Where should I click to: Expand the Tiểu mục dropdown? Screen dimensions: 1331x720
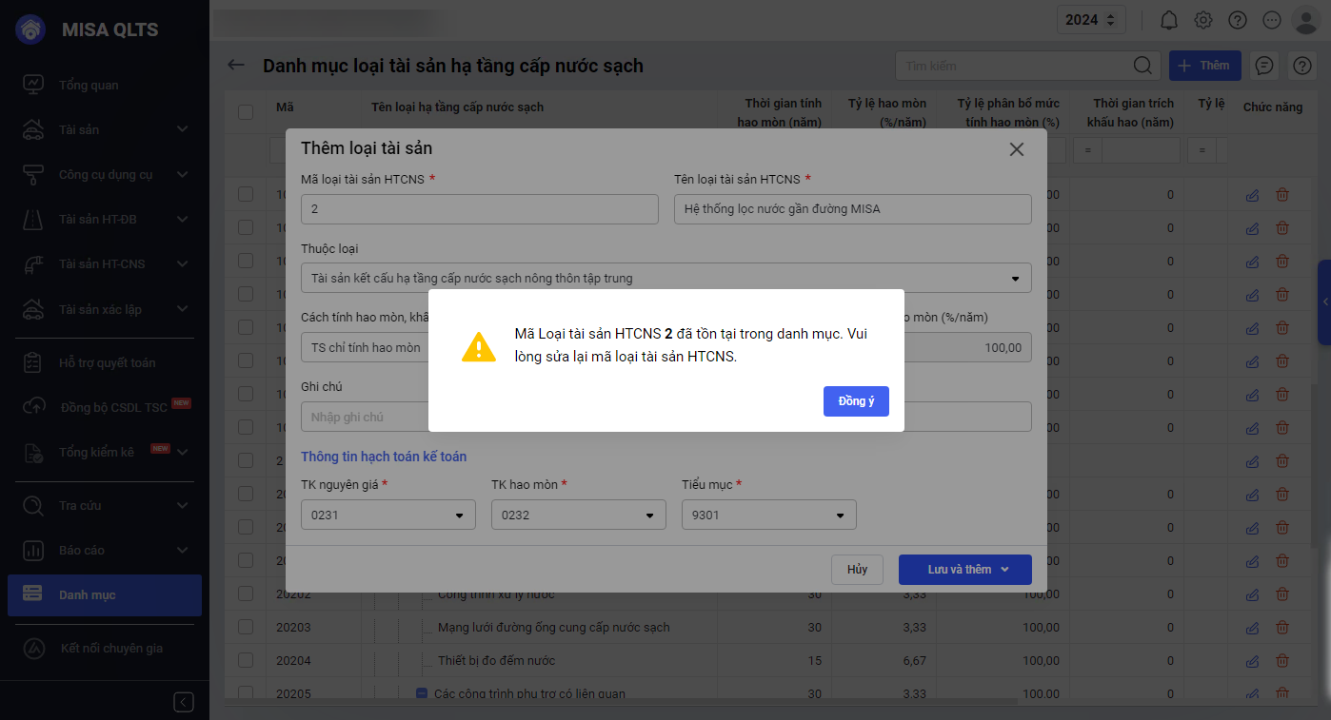pos(841,516)
